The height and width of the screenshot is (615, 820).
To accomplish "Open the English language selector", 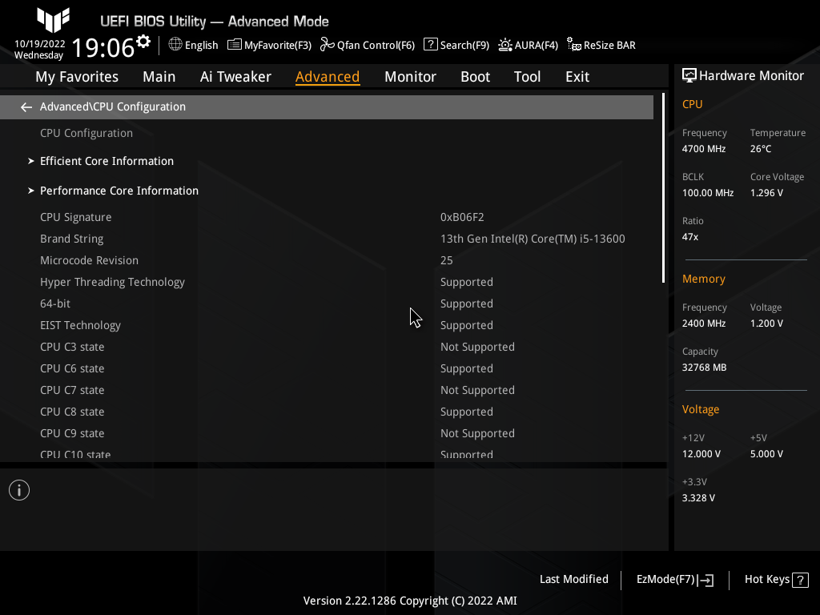I will click(193, 46).
